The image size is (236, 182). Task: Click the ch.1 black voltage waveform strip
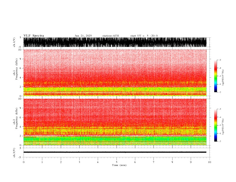click(115, 42)
